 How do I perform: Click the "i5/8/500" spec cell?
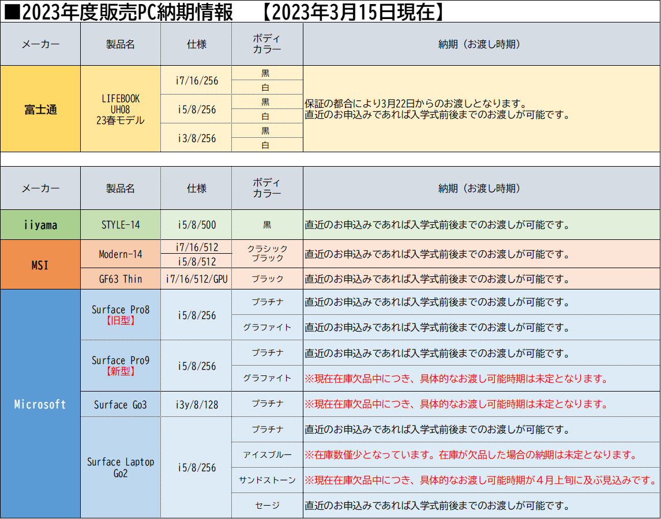tap(197, 225)
